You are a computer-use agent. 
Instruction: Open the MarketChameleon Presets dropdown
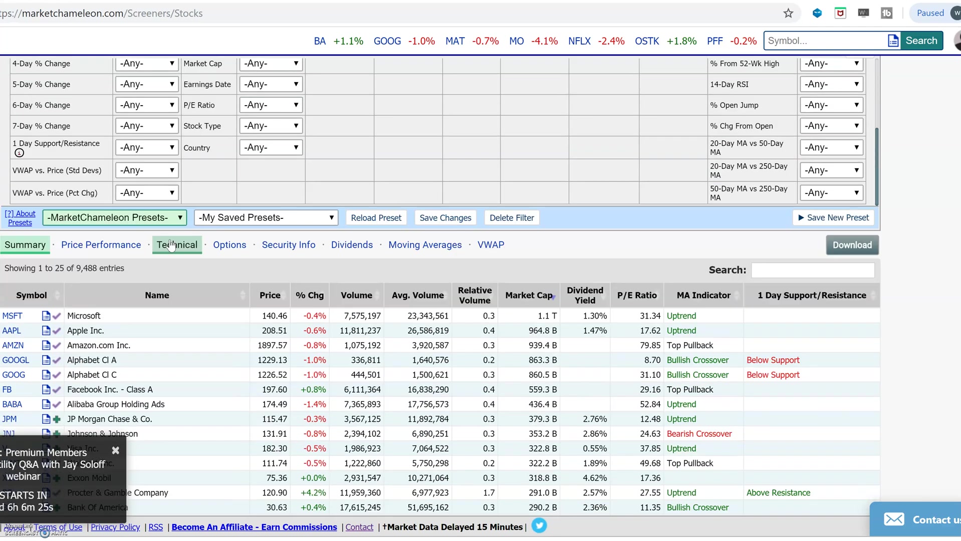click(x=115, y=217)
